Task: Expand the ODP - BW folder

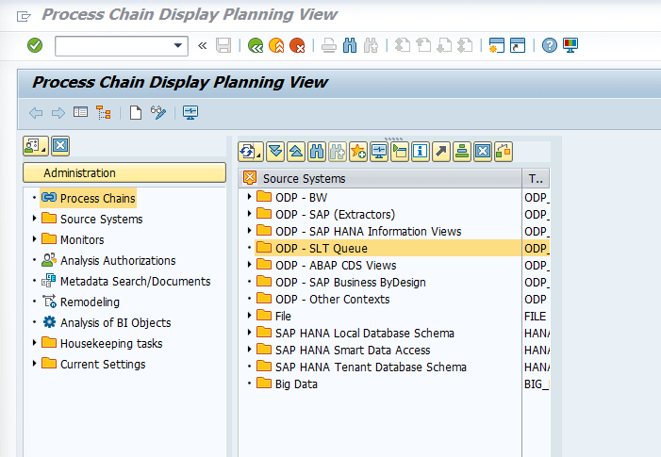Action: [x=249, y=197]
